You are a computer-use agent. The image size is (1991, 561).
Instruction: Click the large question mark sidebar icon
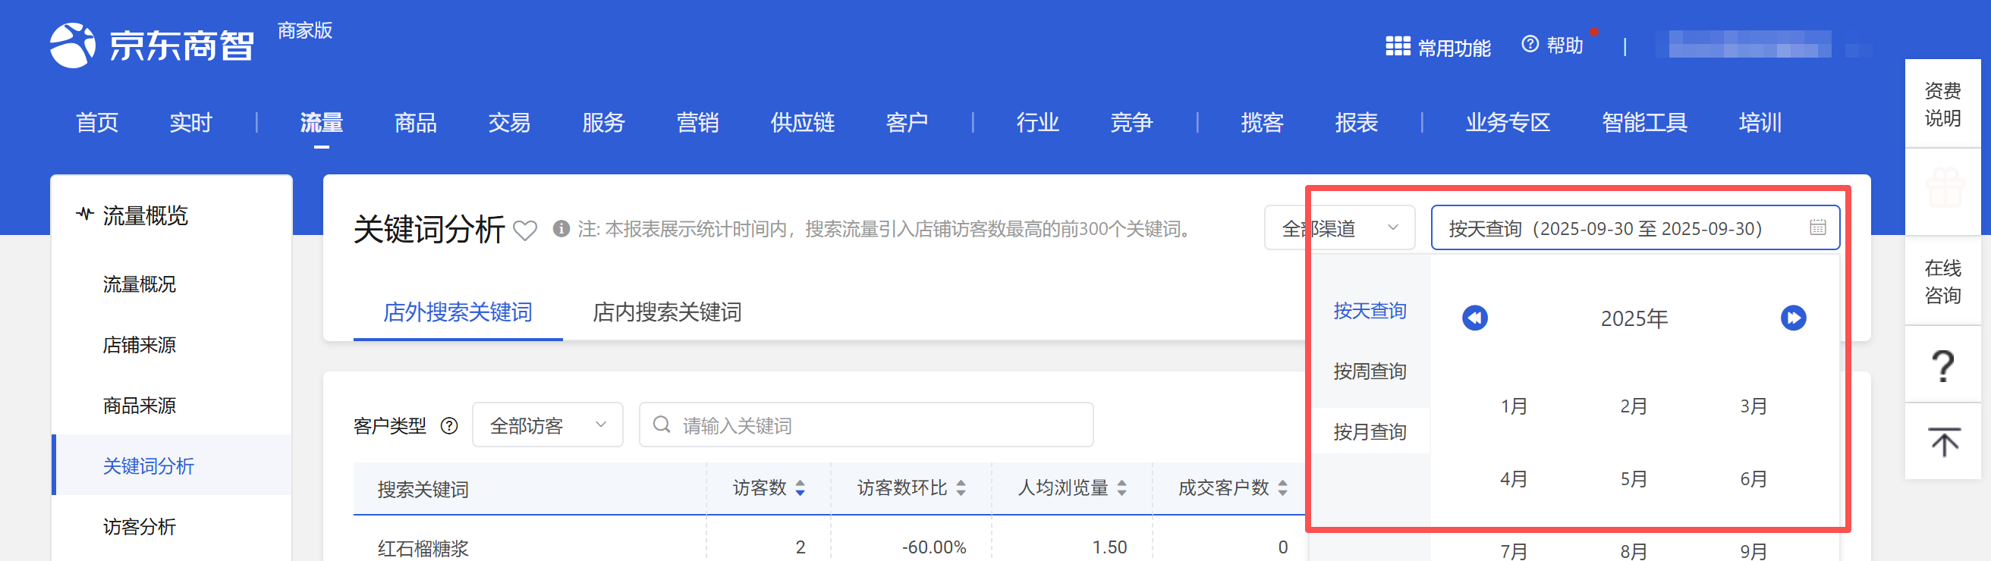(1942, 365)
